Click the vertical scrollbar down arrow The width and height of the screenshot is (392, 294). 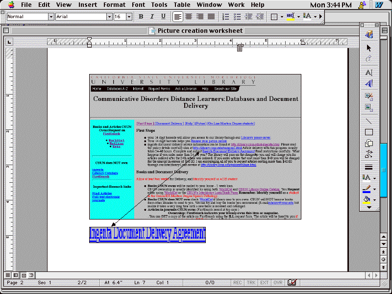point(384,244)
